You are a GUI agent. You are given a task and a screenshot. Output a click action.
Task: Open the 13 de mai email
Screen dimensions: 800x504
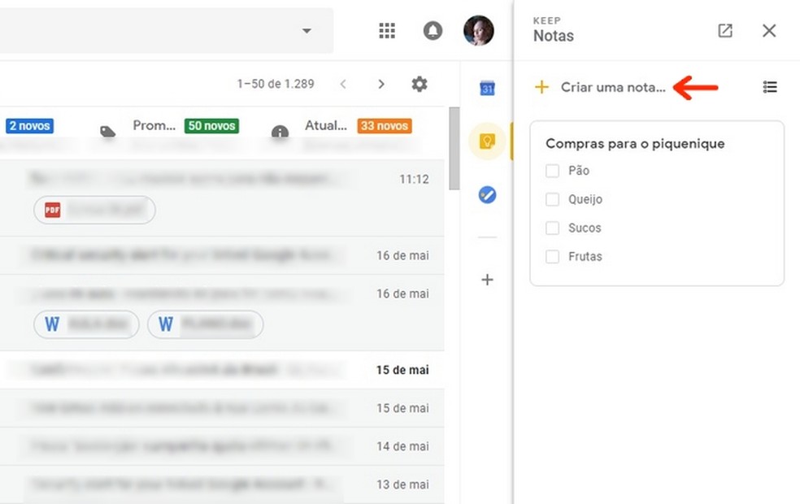click(222, 484)
